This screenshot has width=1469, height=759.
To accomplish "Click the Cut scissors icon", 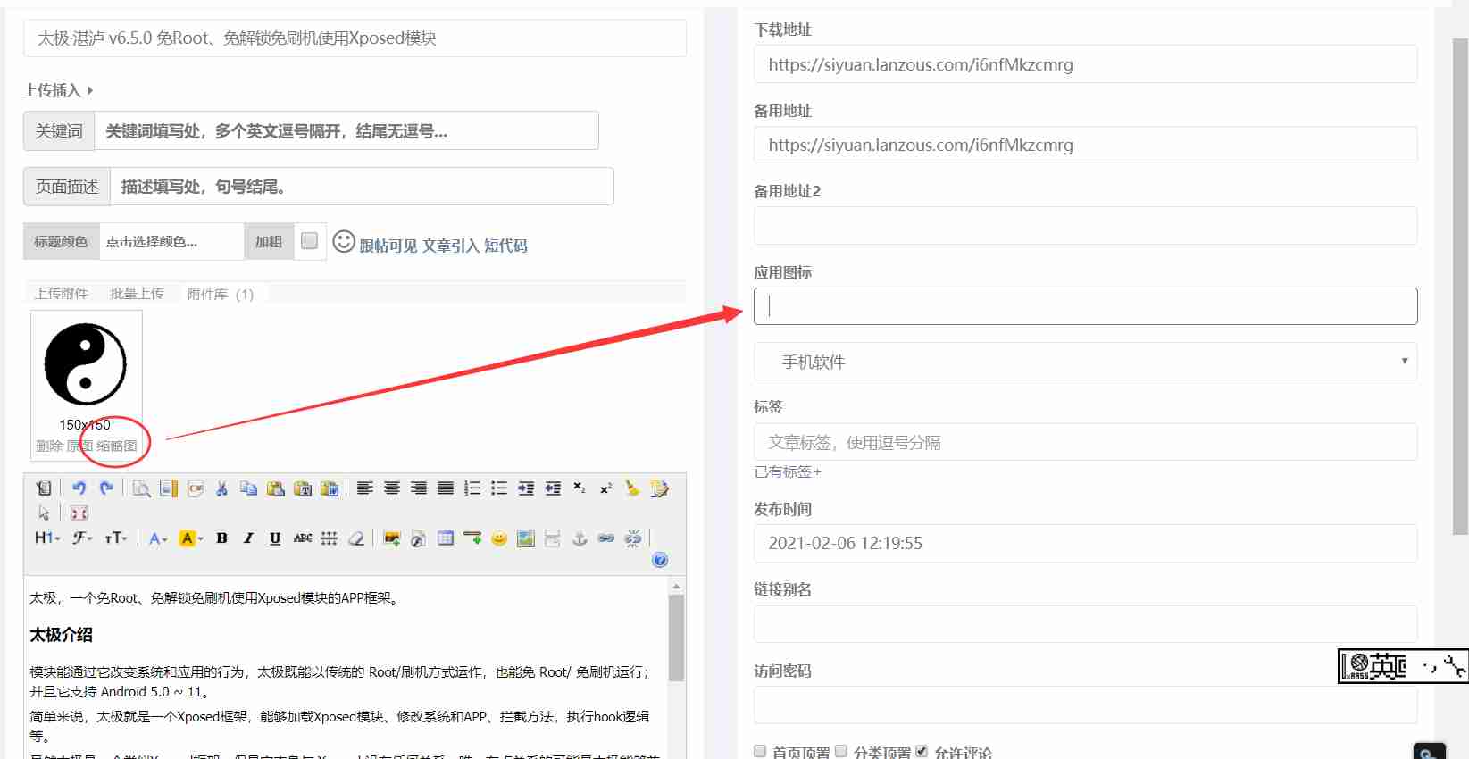I will 221,488.
